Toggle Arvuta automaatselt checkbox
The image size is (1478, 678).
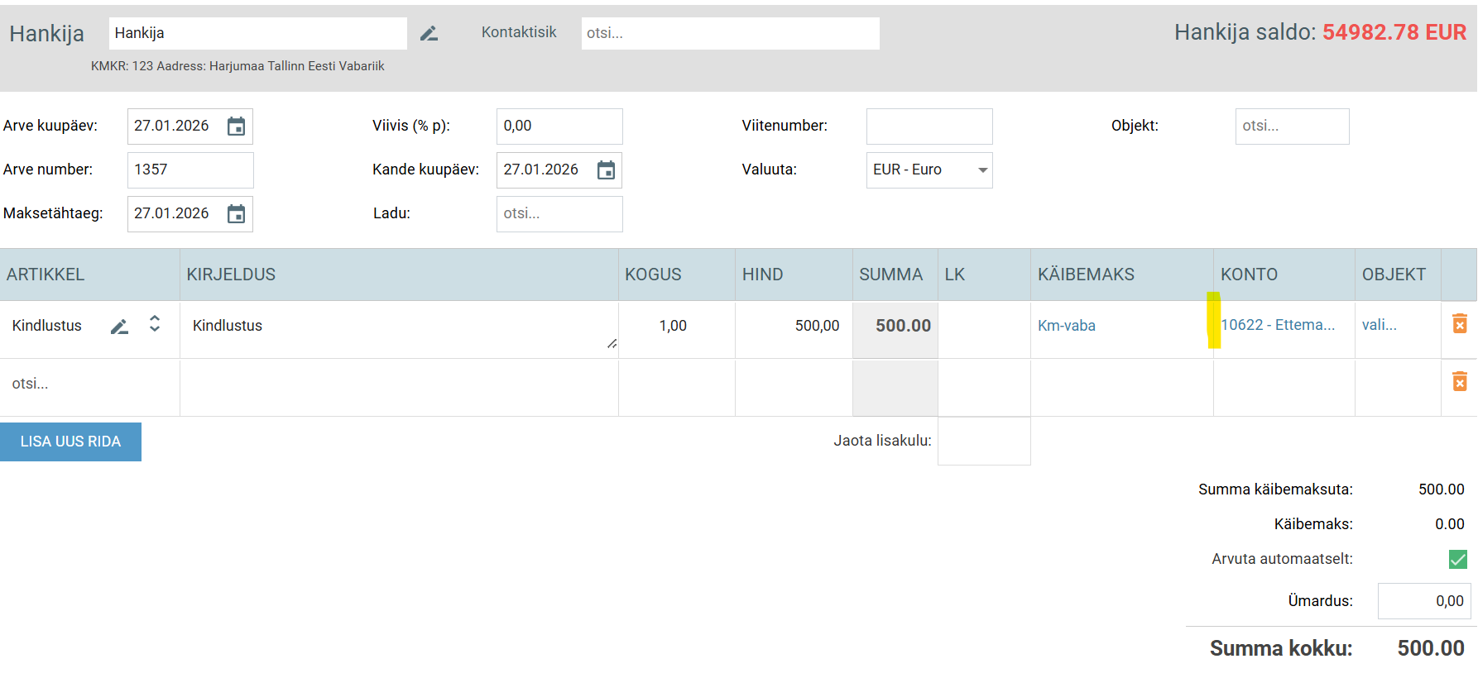coord(1457,560)
